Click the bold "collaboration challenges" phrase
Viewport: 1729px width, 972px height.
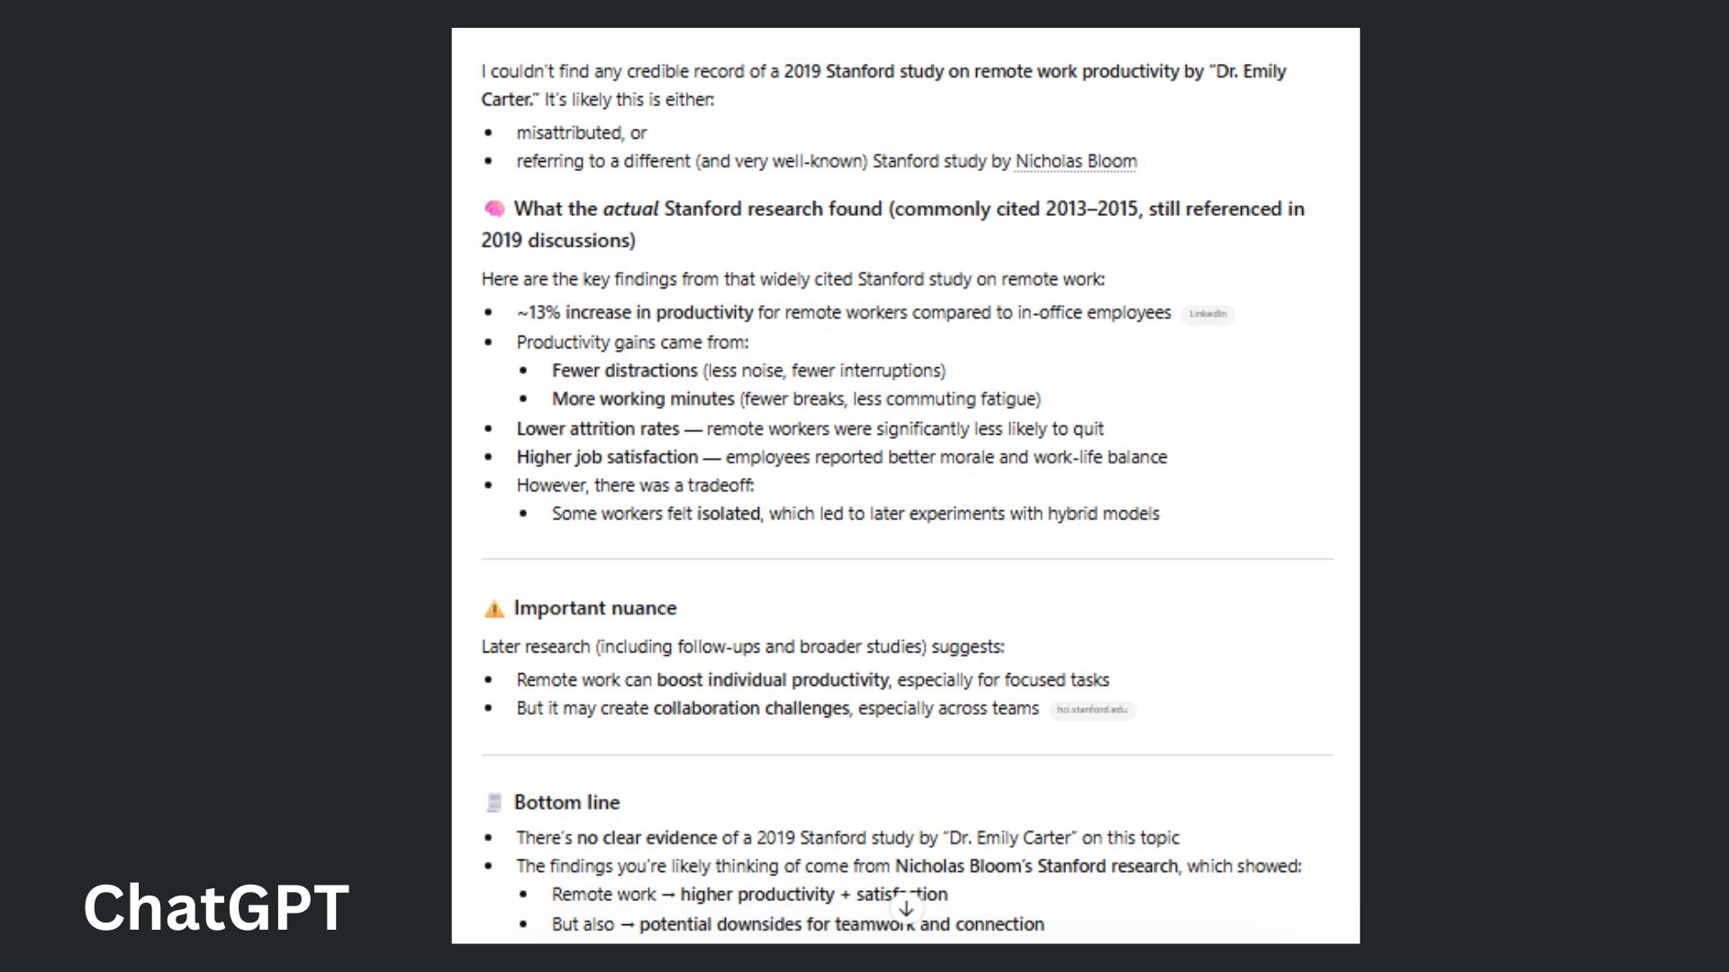(x=751, y=708)
